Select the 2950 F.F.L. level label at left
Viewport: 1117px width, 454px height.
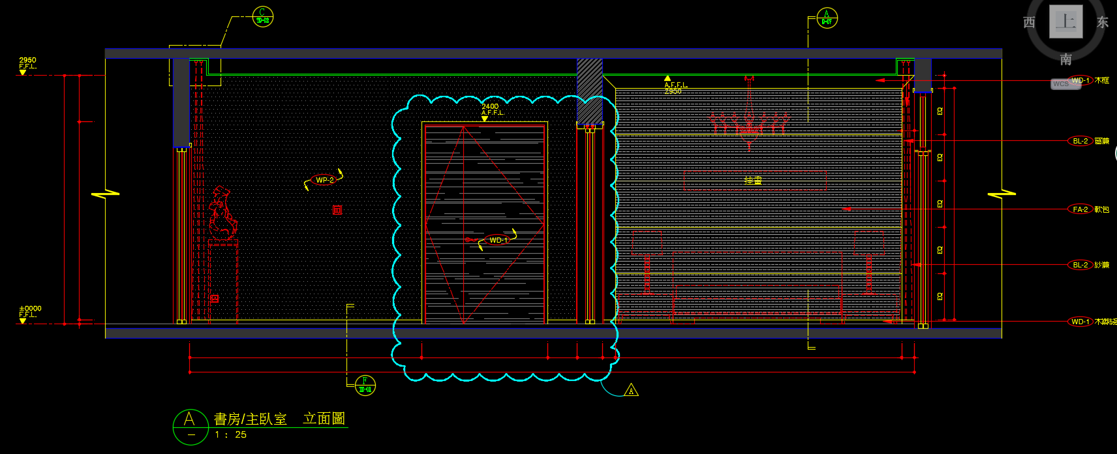click(x=27, y=64)
